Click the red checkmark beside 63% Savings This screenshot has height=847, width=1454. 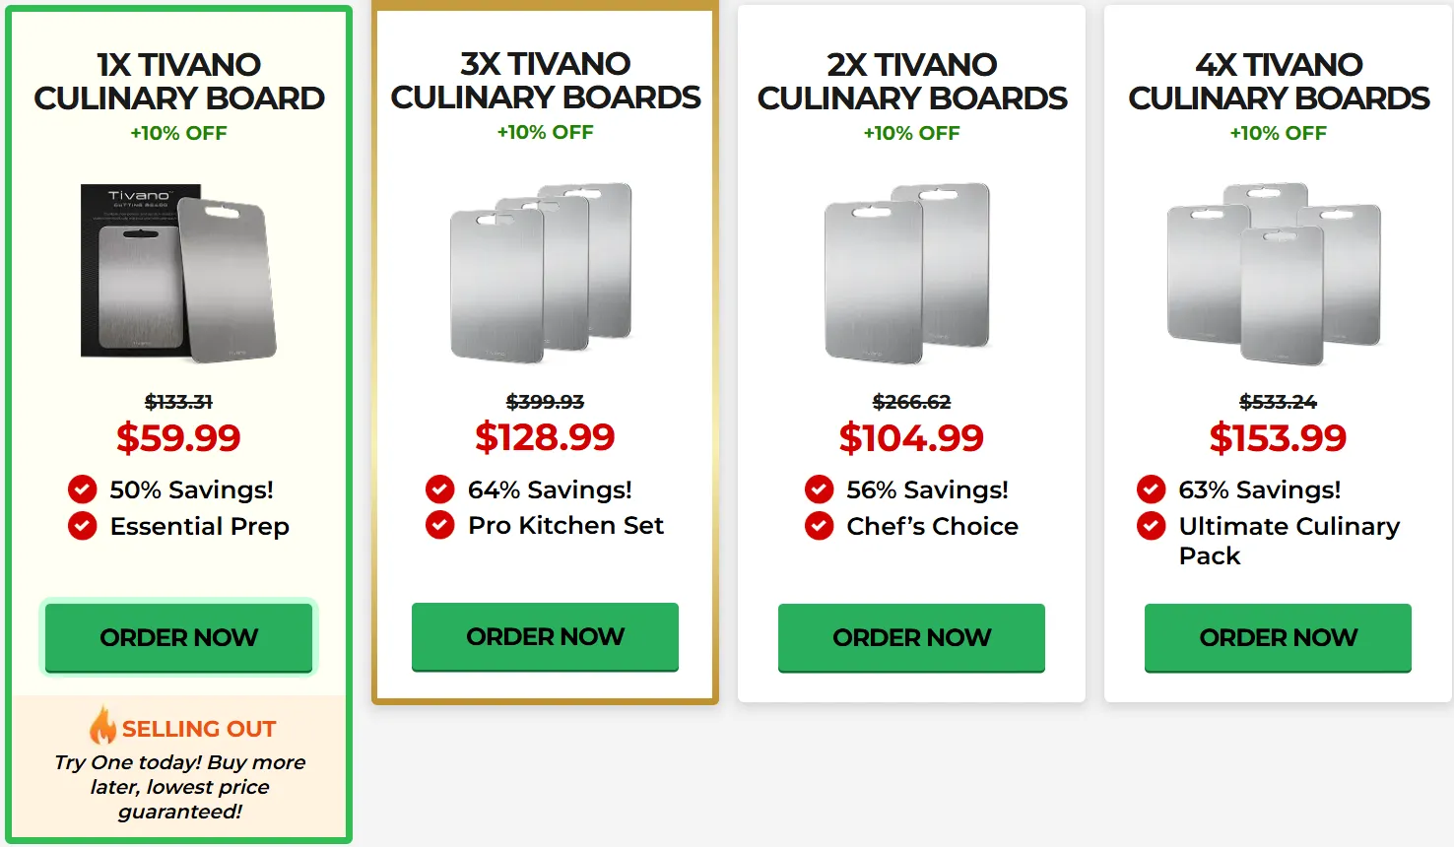(x=1151, y=489)
